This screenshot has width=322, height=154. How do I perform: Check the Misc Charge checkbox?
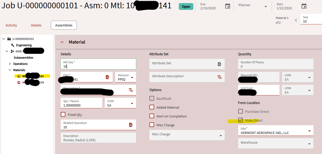click(152, 125)
